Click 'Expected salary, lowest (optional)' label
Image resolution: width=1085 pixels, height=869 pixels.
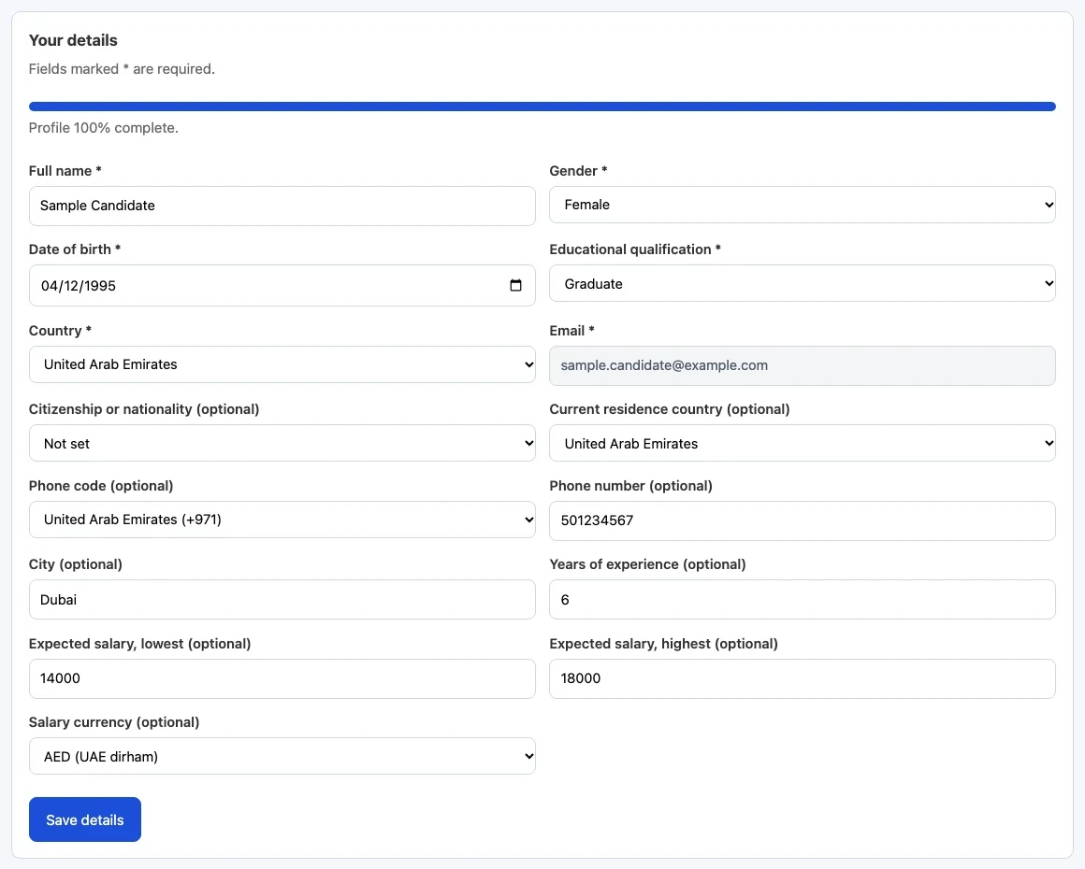coord(139,644)
